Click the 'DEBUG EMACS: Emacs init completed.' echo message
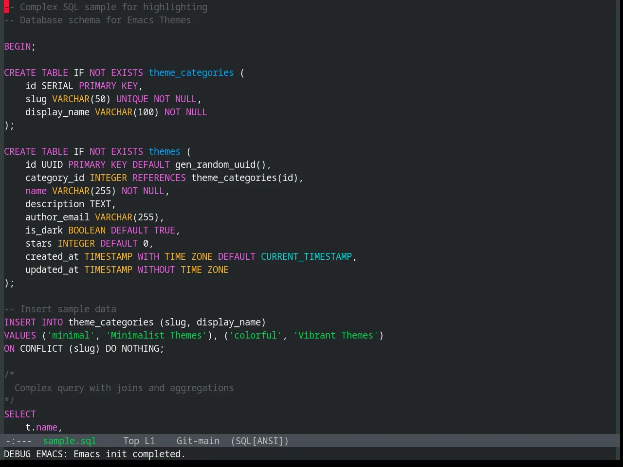The image size is (623, 467). pos(94,454)
